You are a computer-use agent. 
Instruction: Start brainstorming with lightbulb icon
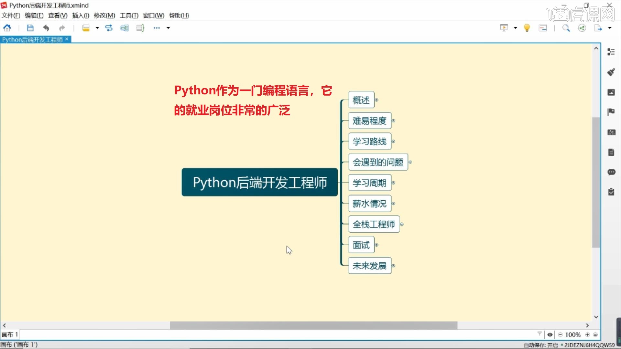coord(527,28)
